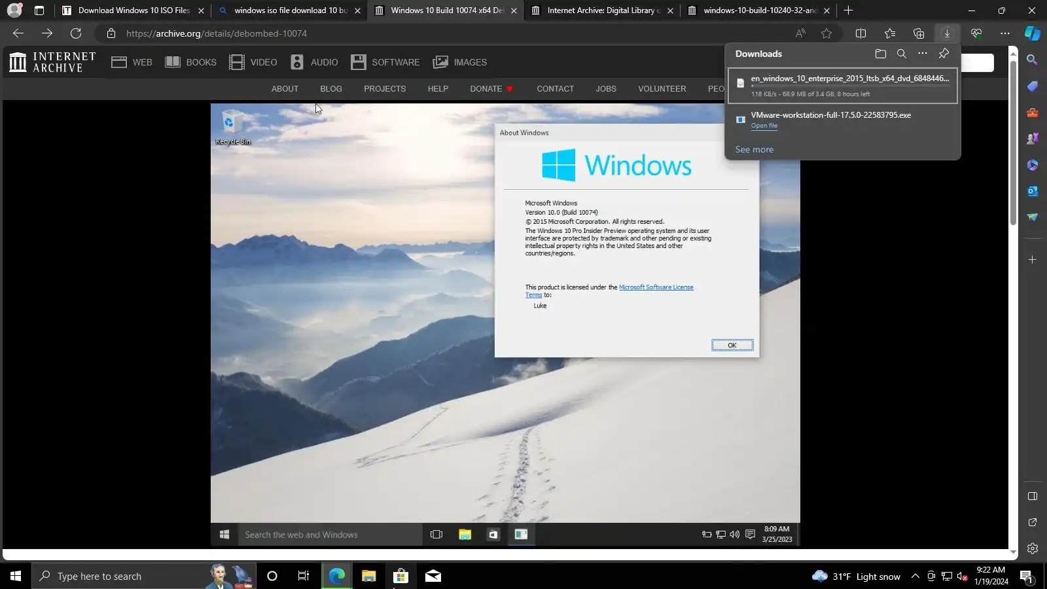Open Internet Archive Audio section

click(x=314, y=62)
